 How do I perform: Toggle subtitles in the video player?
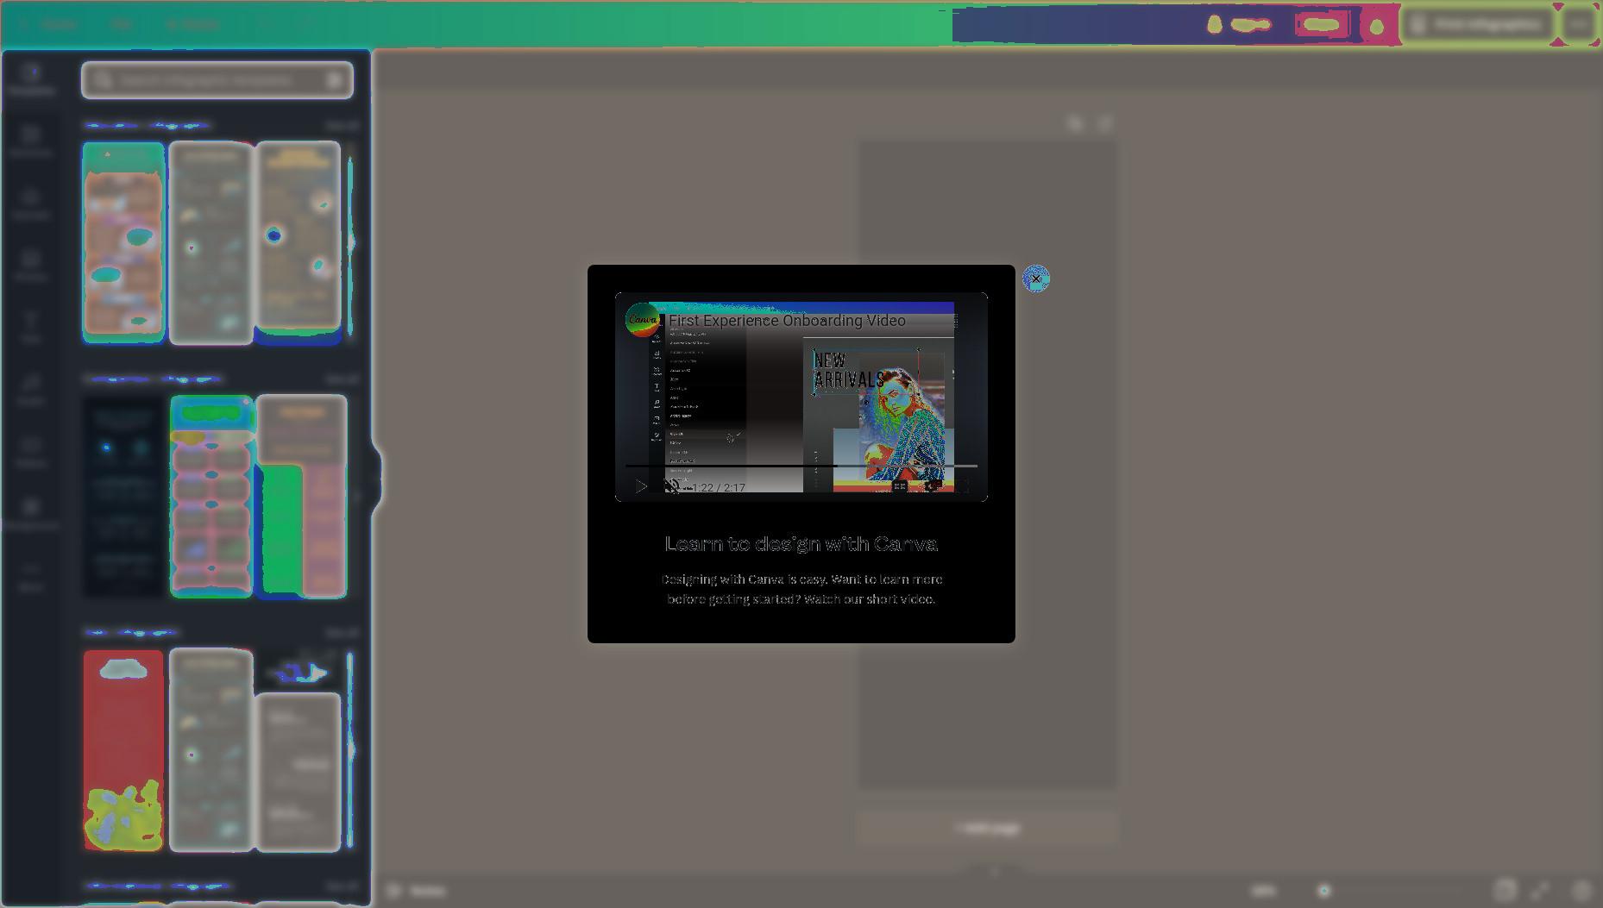[900, 487]
